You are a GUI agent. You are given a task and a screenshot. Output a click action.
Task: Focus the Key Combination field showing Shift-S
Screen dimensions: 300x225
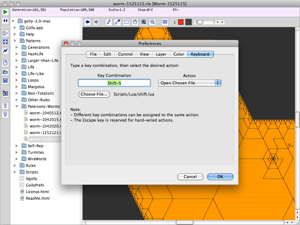click(x=114, y=83)
